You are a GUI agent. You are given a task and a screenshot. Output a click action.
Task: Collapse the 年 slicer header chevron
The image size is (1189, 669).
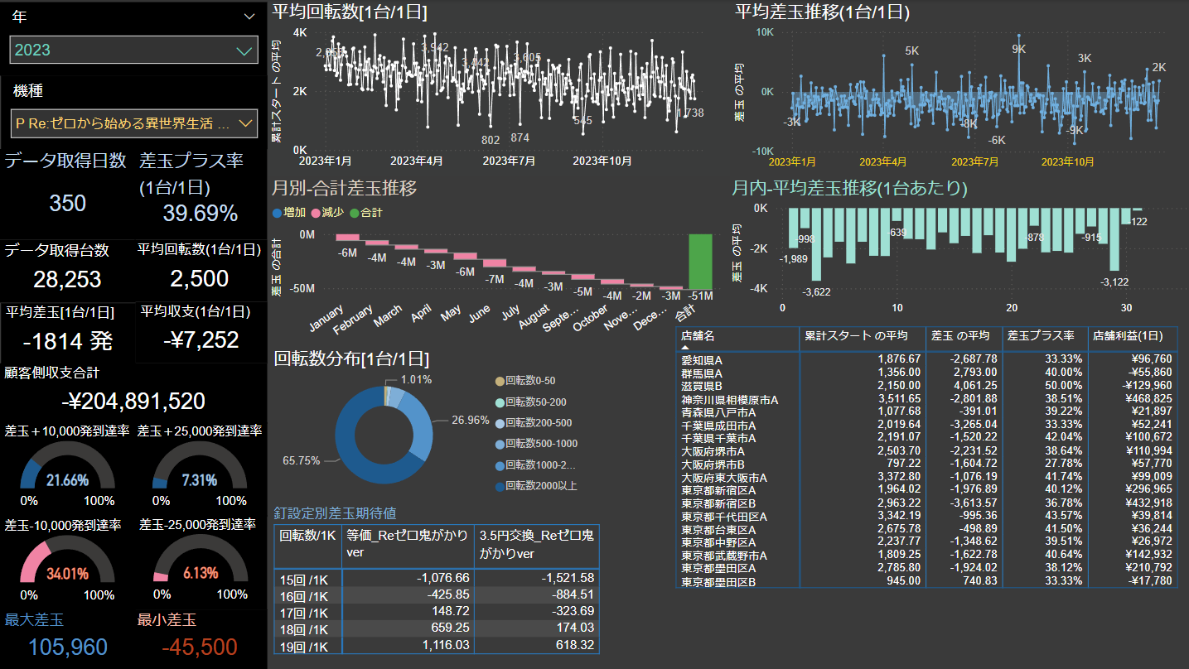pyautogui.click(x=249, y=16)
